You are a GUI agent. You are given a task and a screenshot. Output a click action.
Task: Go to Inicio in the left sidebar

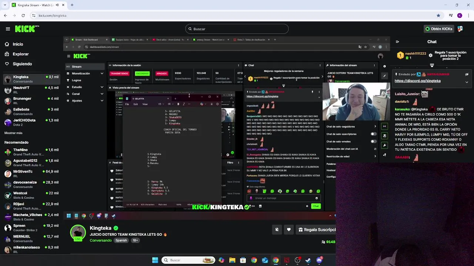click(18, 44)
